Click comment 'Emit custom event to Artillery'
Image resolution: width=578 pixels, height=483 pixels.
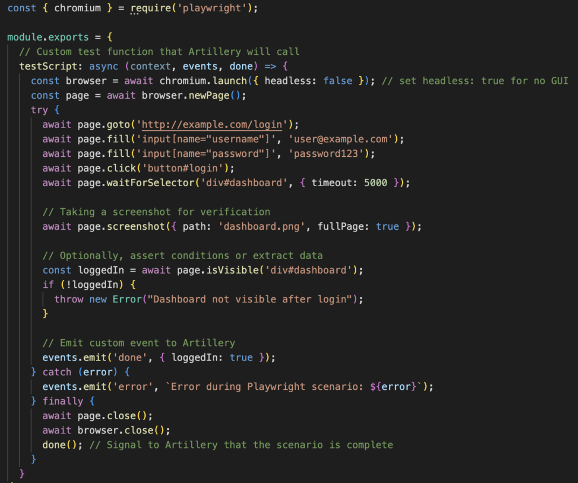point(139,344)
